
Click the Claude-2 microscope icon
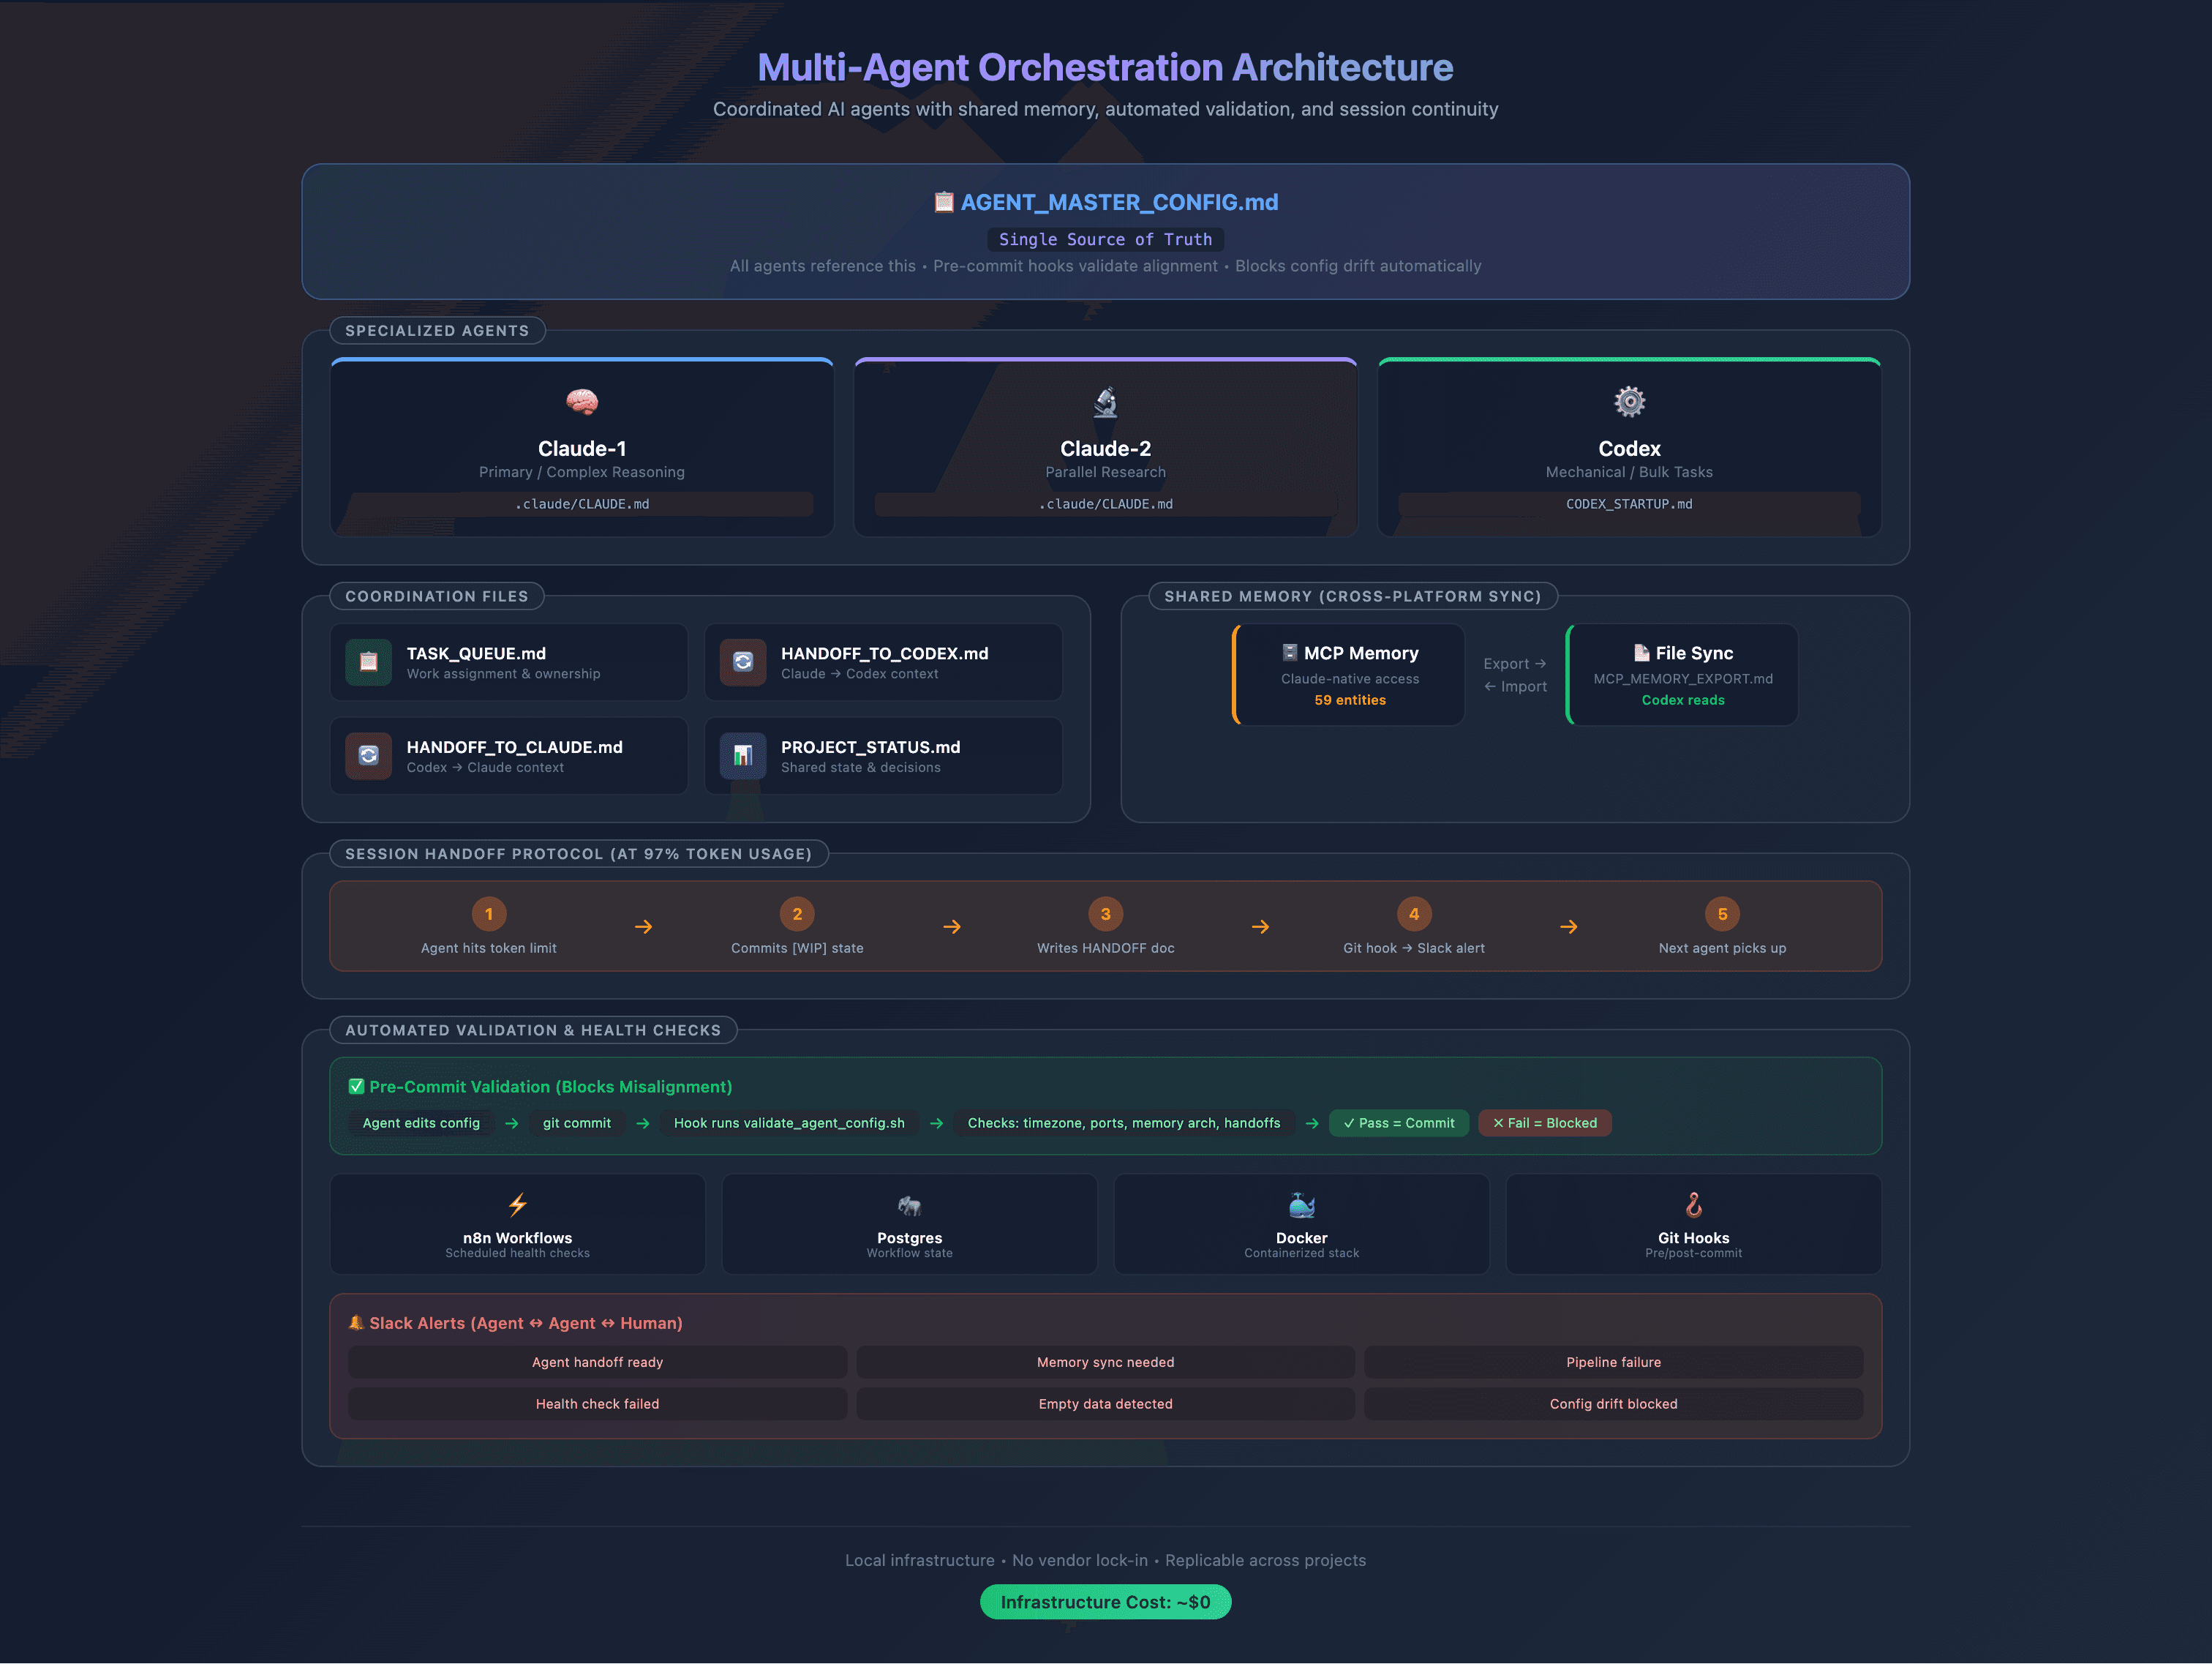(x=1105, y=402)
